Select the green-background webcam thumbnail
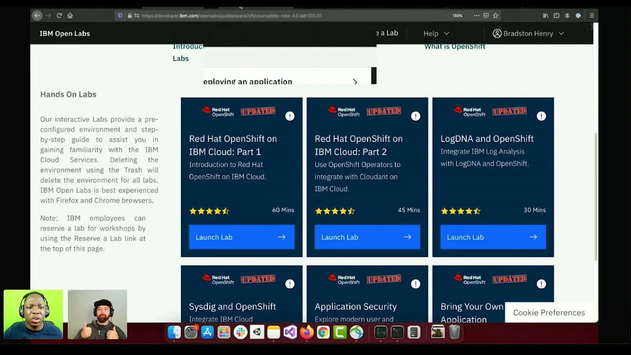Image resolution: width=631 pixels, height=355 pixels. [34, 315]
